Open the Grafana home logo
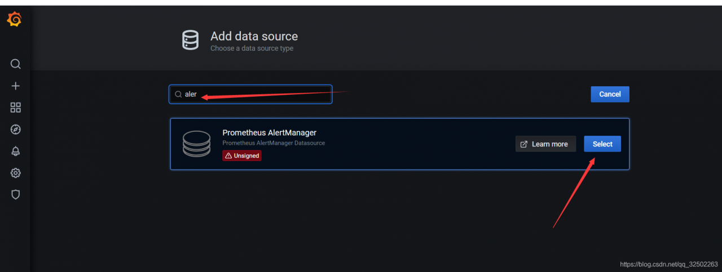This screenshot has width=722, height=272. [x=15, y=20]
